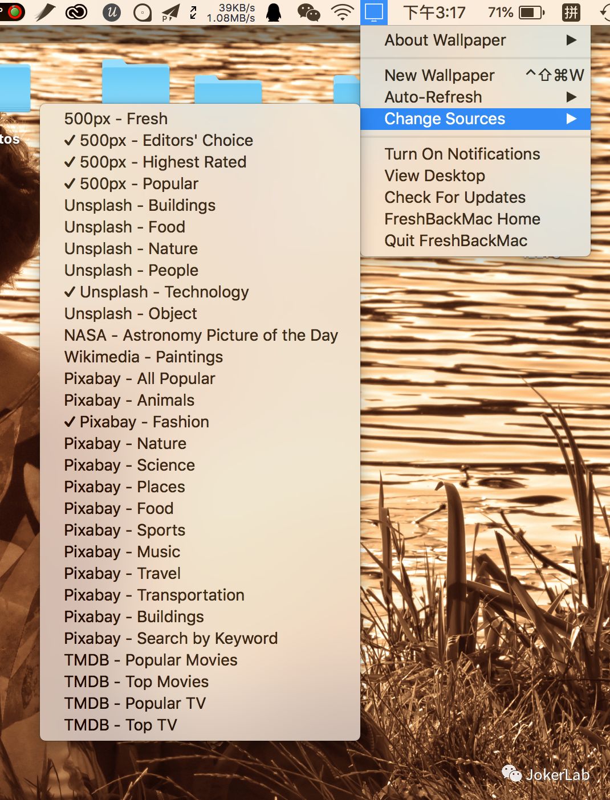Screen dimensions: 610x800
Task: Enable Unsplash - Buildings source
Action: pyautogui.click(x=200, y=205)
